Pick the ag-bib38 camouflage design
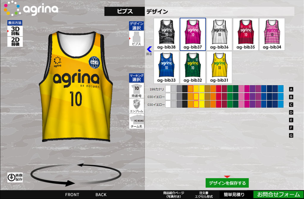Viewport: 304px width, 199px height. 166,34
